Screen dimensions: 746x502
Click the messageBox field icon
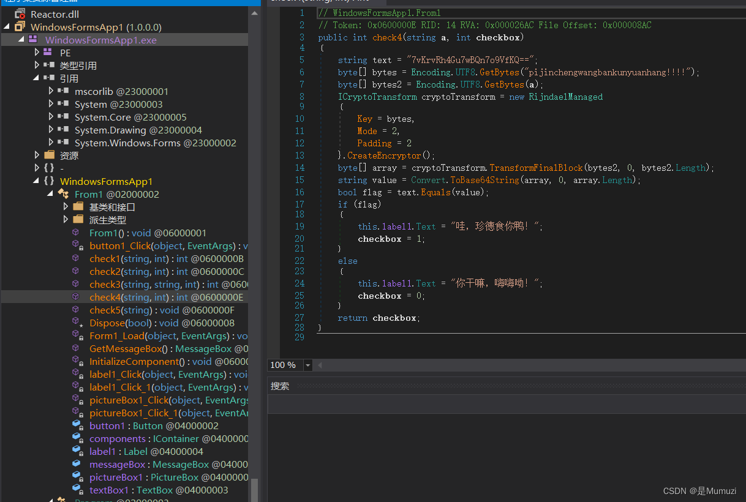pos(77,464)
